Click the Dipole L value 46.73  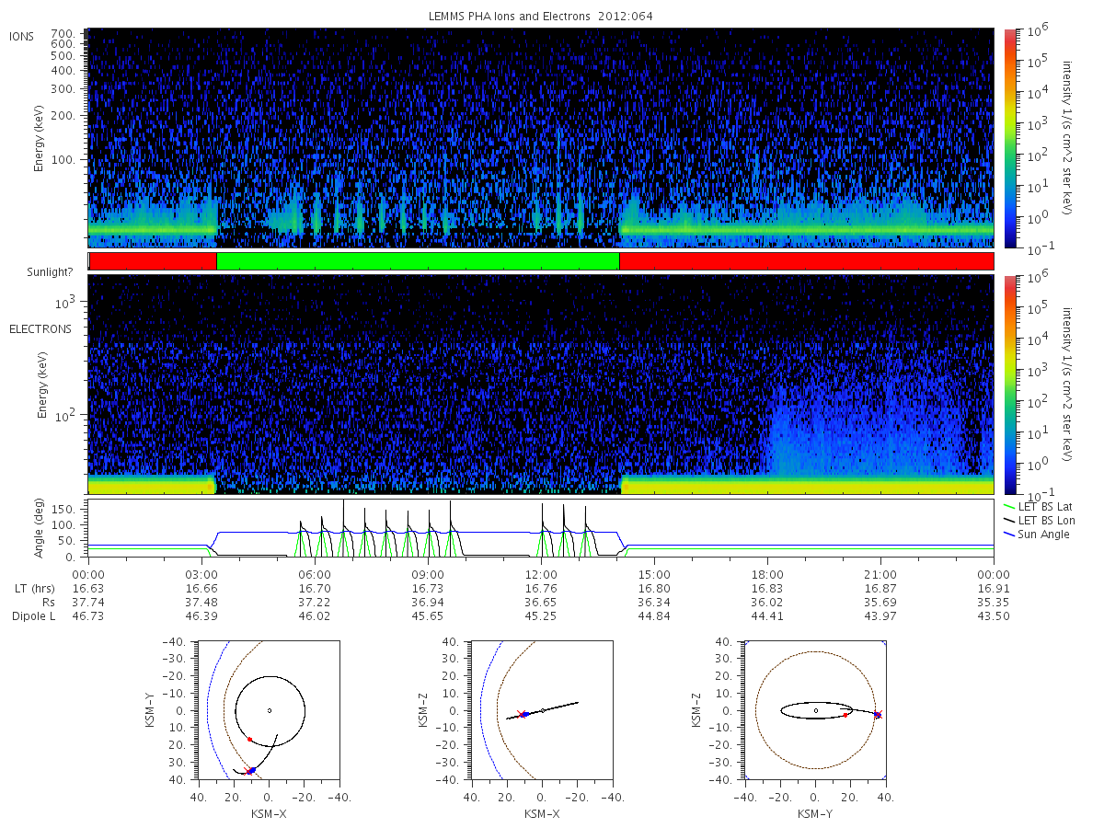coord(89,615)
